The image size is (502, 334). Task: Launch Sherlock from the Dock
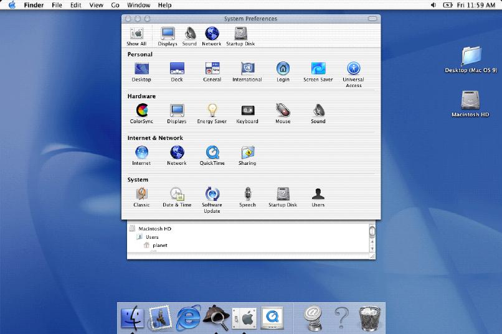(217, 317)
